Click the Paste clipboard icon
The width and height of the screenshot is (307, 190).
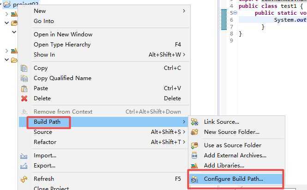pos(24,88)
